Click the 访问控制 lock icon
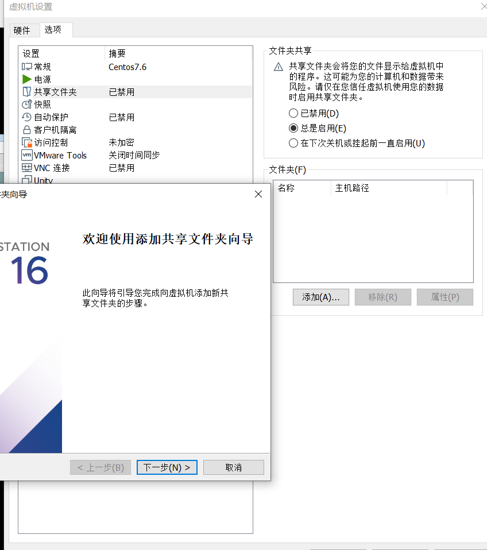Screen dimensions: 487x550 (x=26, y=143)
